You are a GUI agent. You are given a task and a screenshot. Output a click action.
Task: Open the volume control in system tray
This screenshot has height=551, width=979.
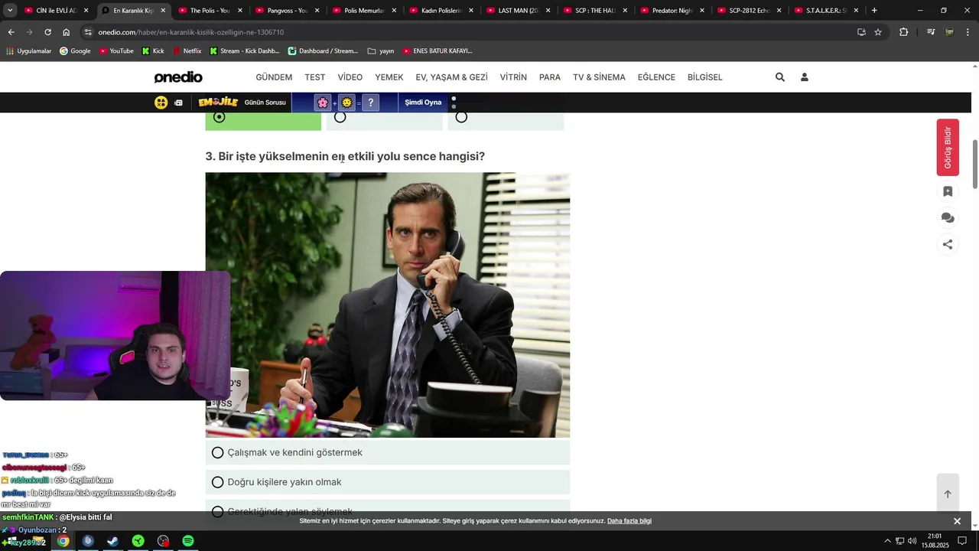912,541
